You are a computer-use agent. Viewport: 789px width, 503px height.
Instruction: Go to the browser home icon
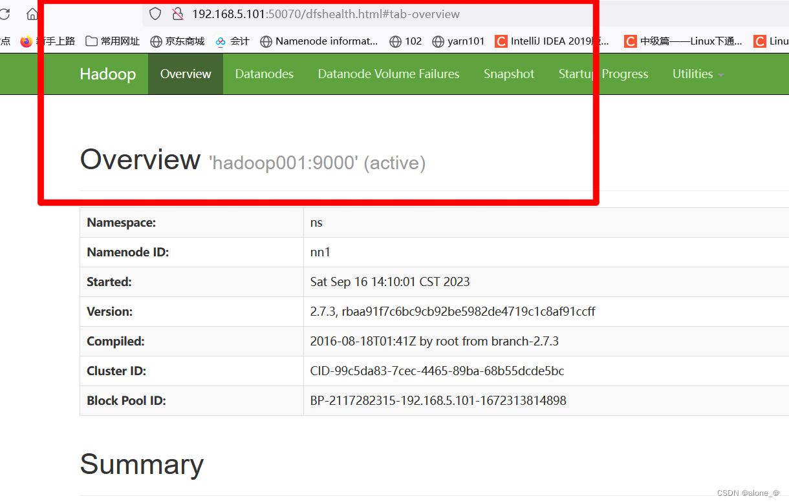pyautogui.click(x=32, y=14)
